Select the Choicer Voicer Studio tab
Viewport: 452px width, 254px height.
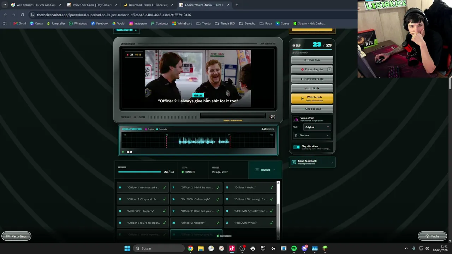(x=204, y=5)
